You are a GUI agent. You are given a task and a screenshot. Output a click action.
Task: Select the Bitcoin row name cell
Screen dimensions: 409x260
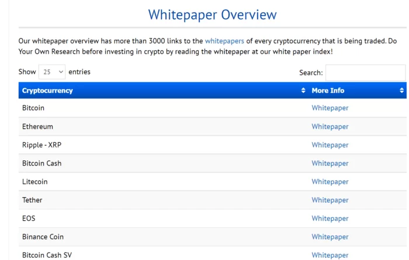click(33, 108)
